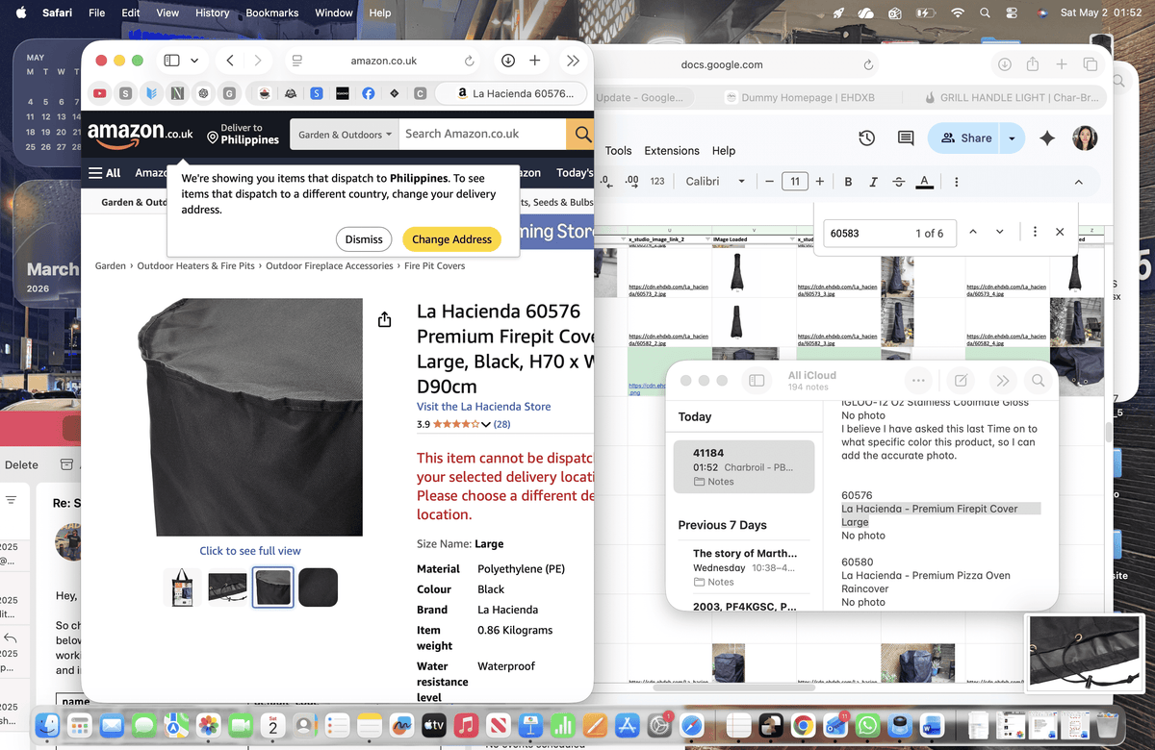Screen dimensions: 1155x750
Task: Open Control Center in the menu bar
Action: point(1011,13)
